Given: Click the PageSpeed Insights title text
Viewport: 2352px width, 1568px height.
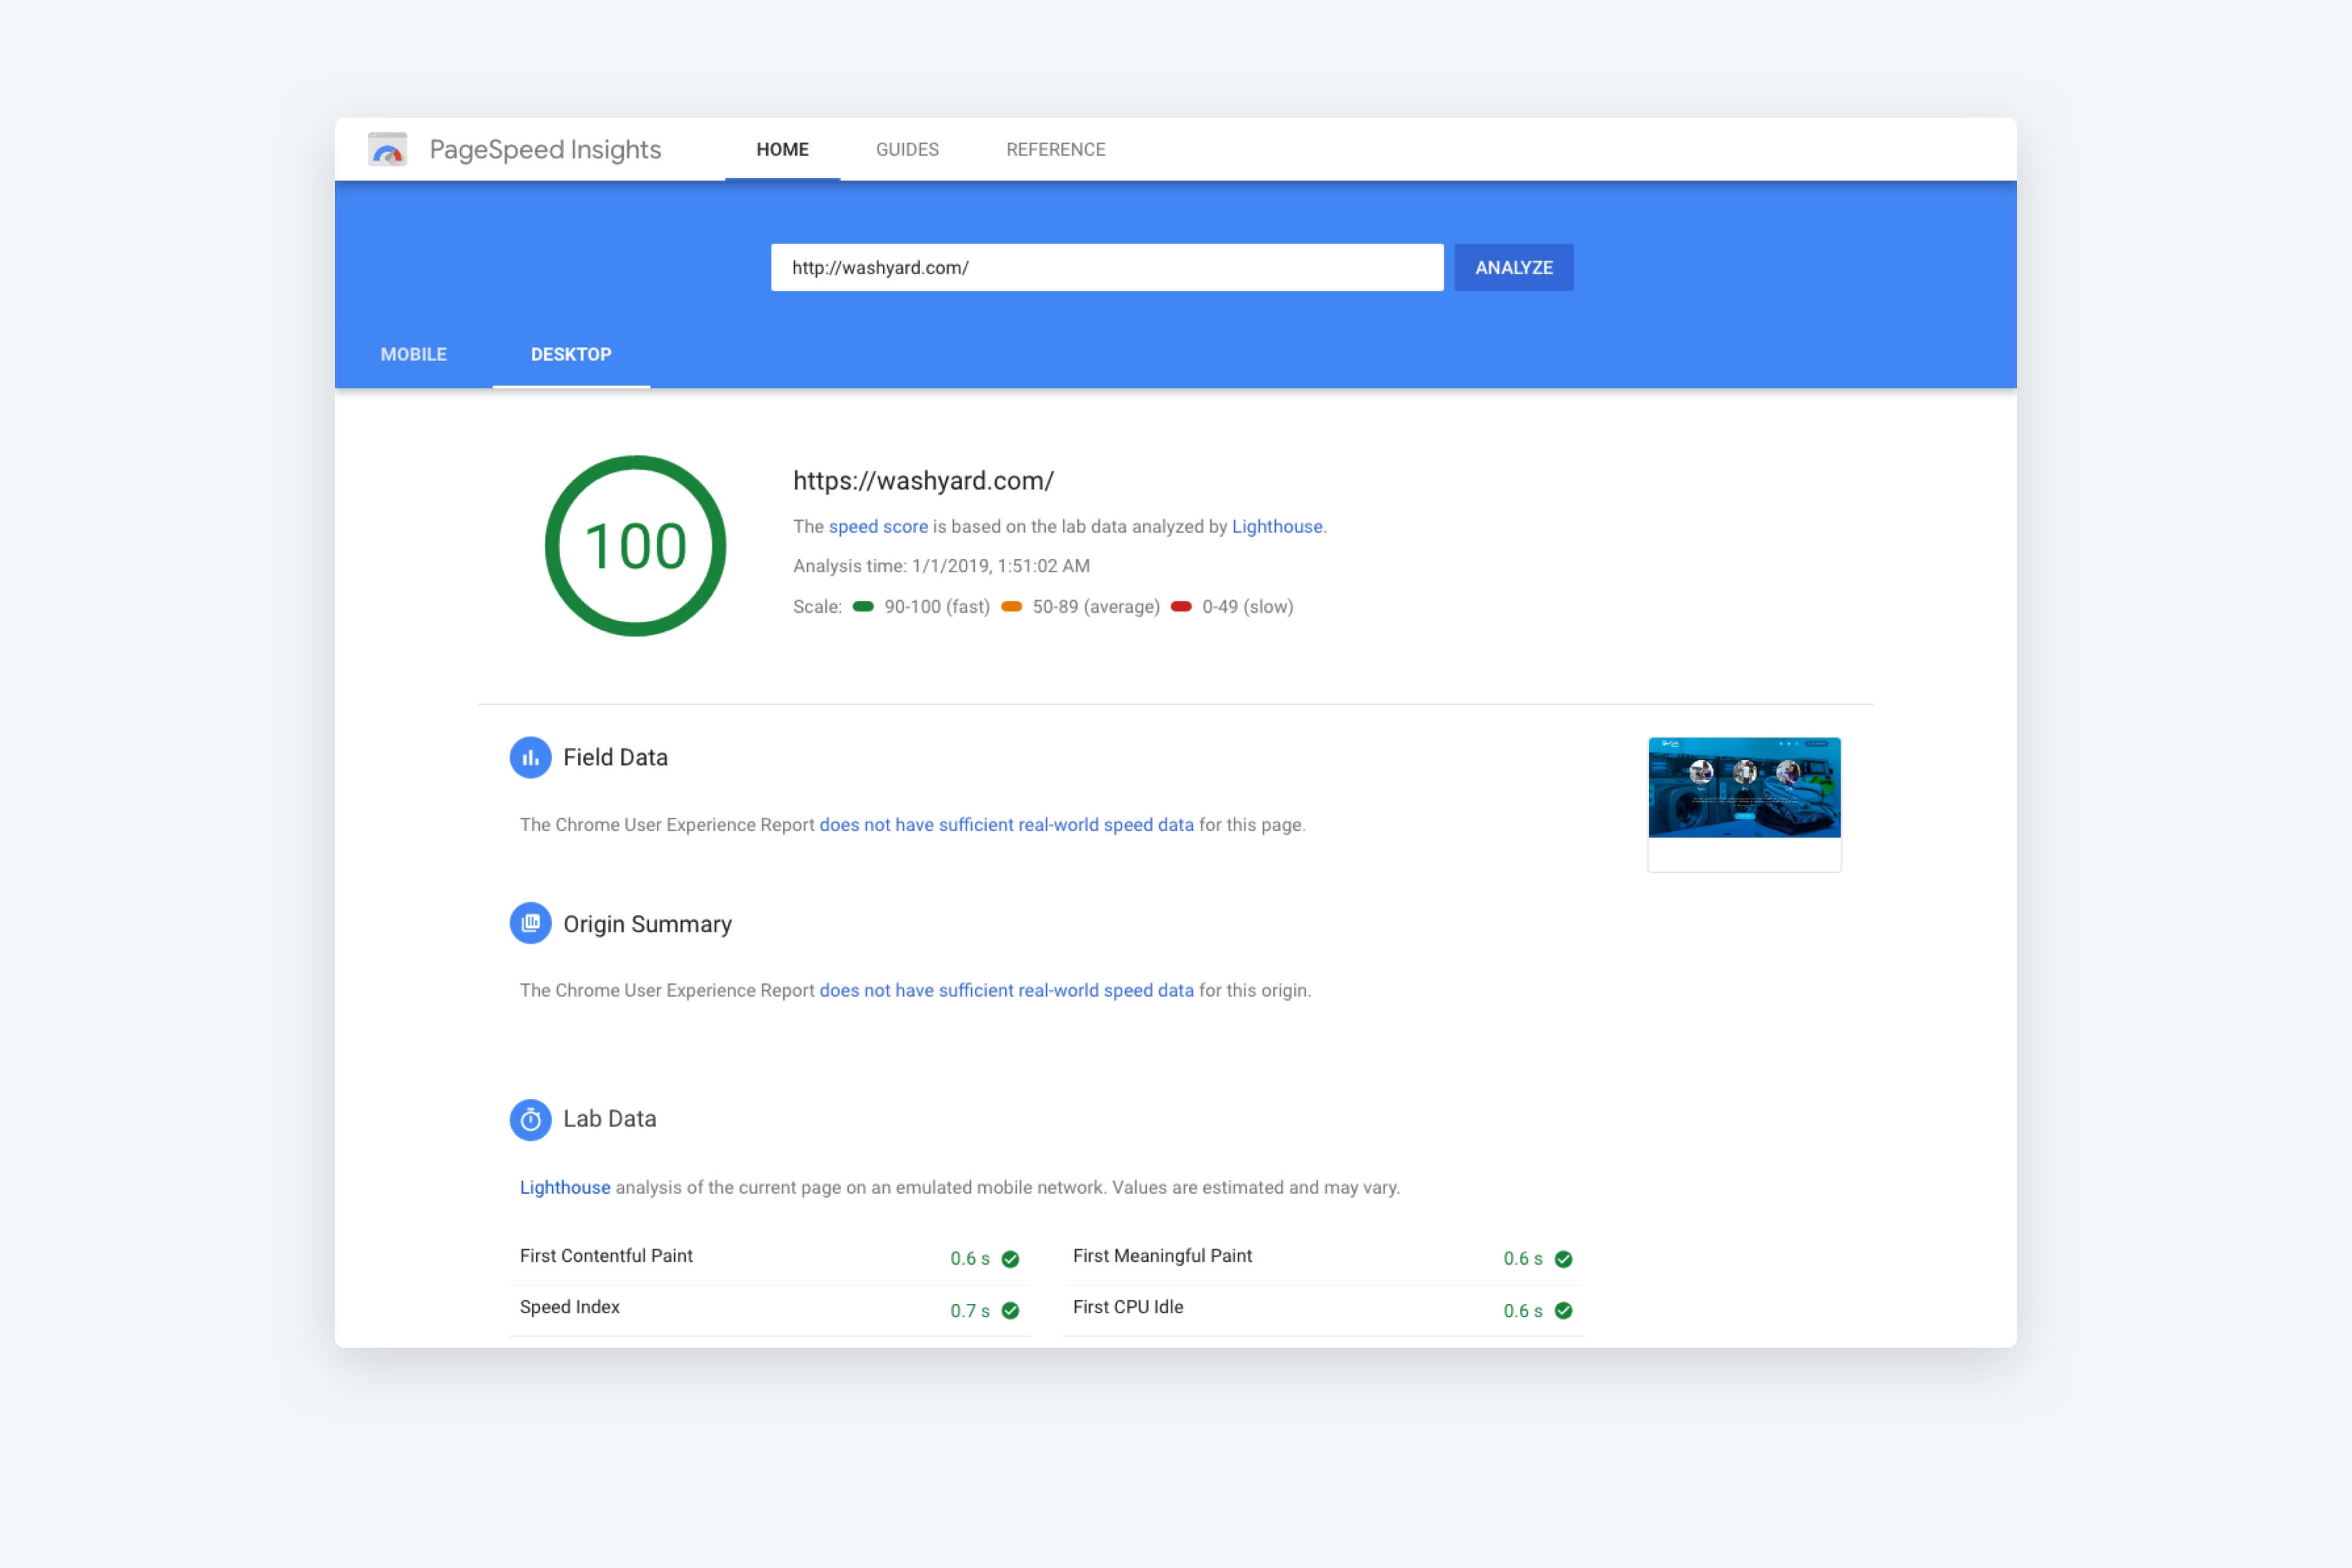Looking at the screenshot, I should 545,149.
